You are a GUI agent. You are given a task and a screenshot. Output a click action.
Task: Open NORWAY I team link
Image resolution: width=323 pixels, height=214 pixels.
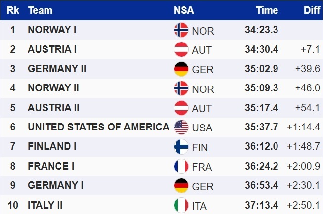pyautogui.click(x=51, y=30)
